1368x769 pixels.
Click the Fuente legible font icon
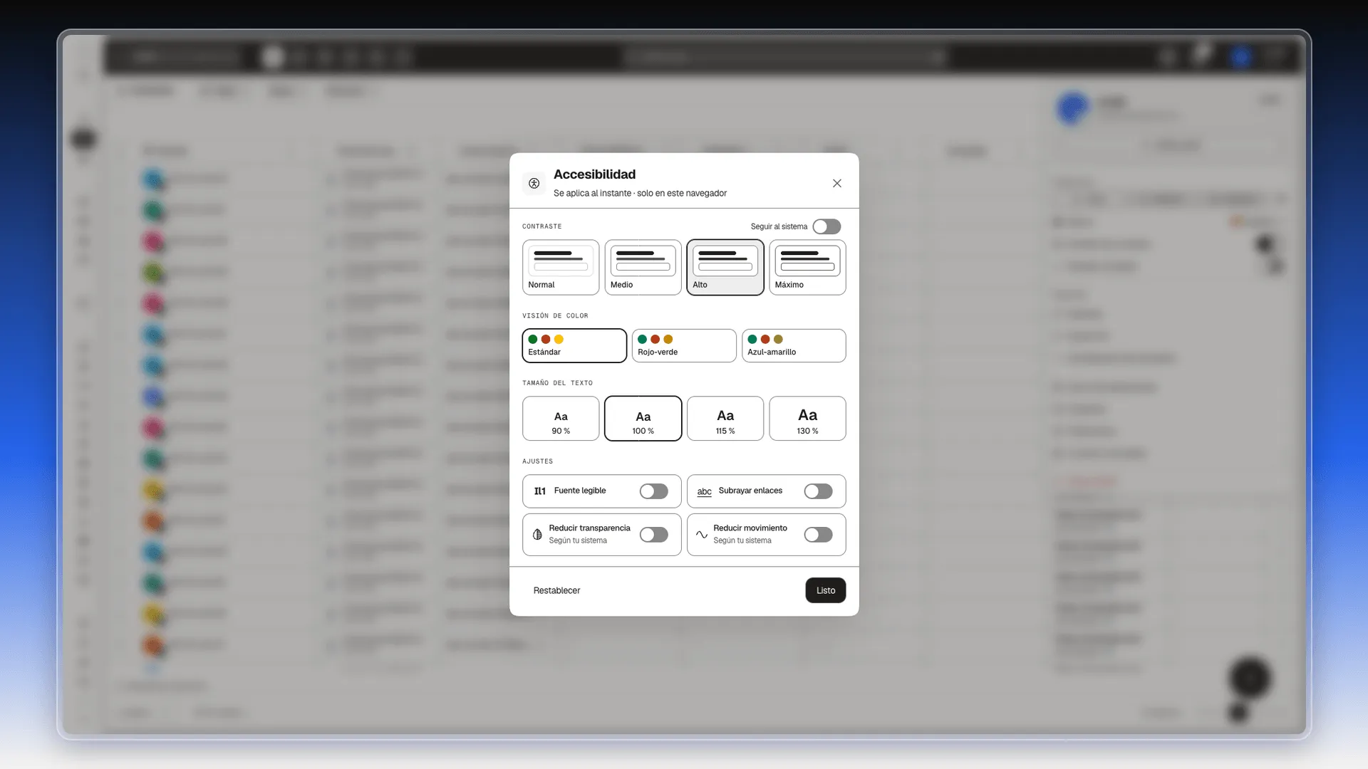pos(540,491)
